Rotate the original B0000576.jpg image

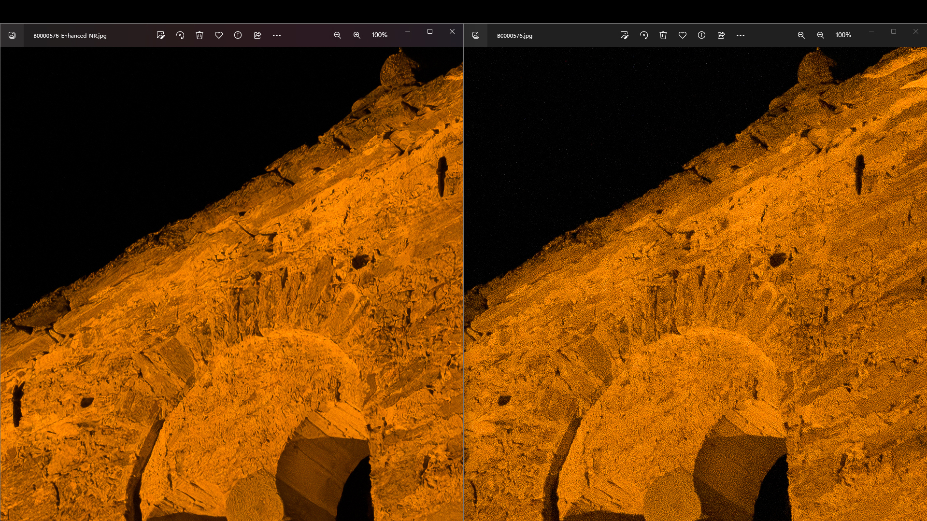pyautogui.click(x=644, y=35)
